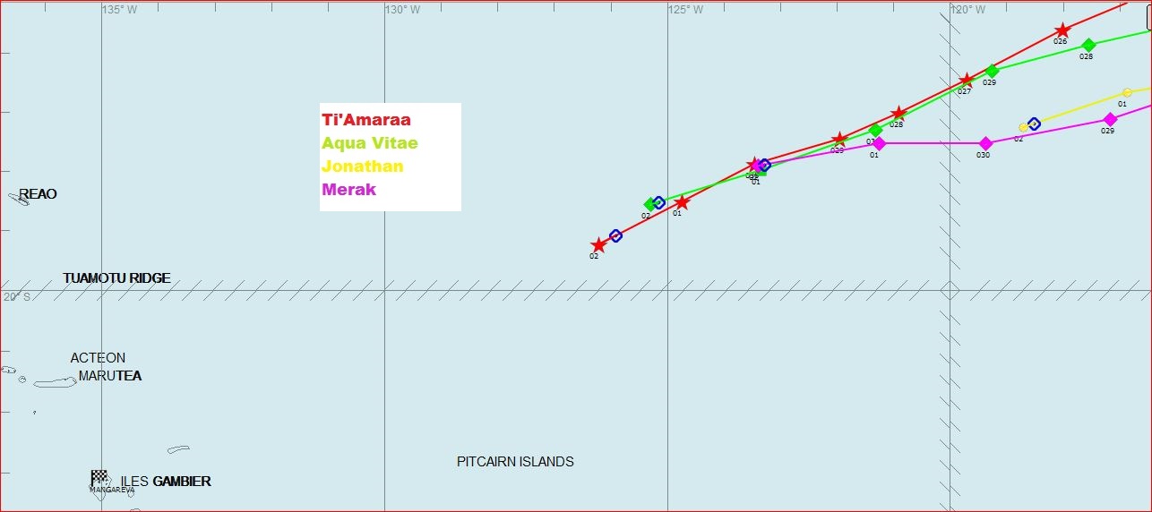The image size is (1152, 512).
Task: Select the red star marker labeled 01
Action: click(x=682, y=203)
